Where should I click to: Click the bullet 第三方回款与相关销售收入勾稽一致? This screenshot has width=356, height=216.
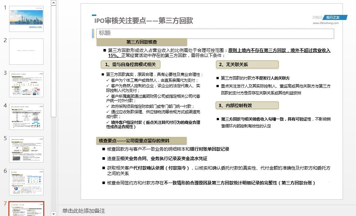[x=274, y=123]
